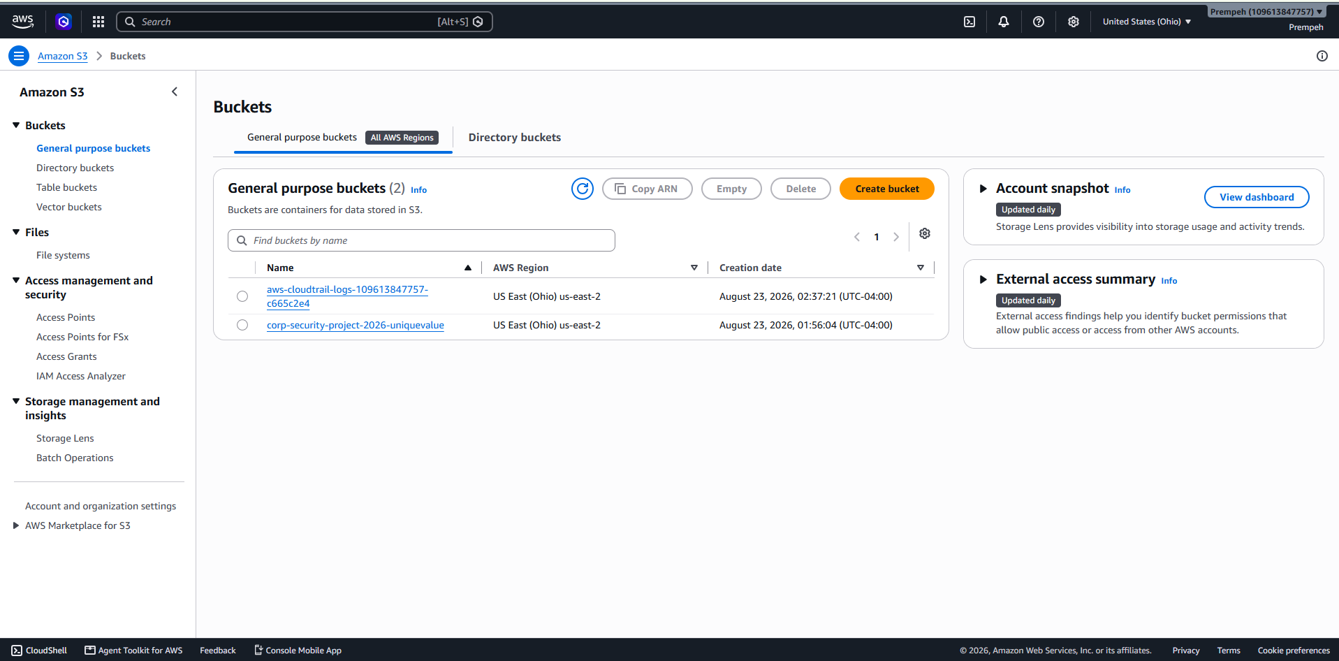This screenshot has height=661, width=1339.
Task: Toggle the side navigation hamburger icon
Action: (19, 56)
